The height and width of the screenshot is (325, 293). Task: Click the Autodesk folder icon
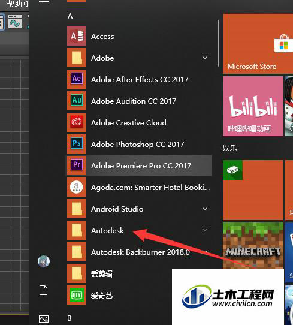click(77, 230)
